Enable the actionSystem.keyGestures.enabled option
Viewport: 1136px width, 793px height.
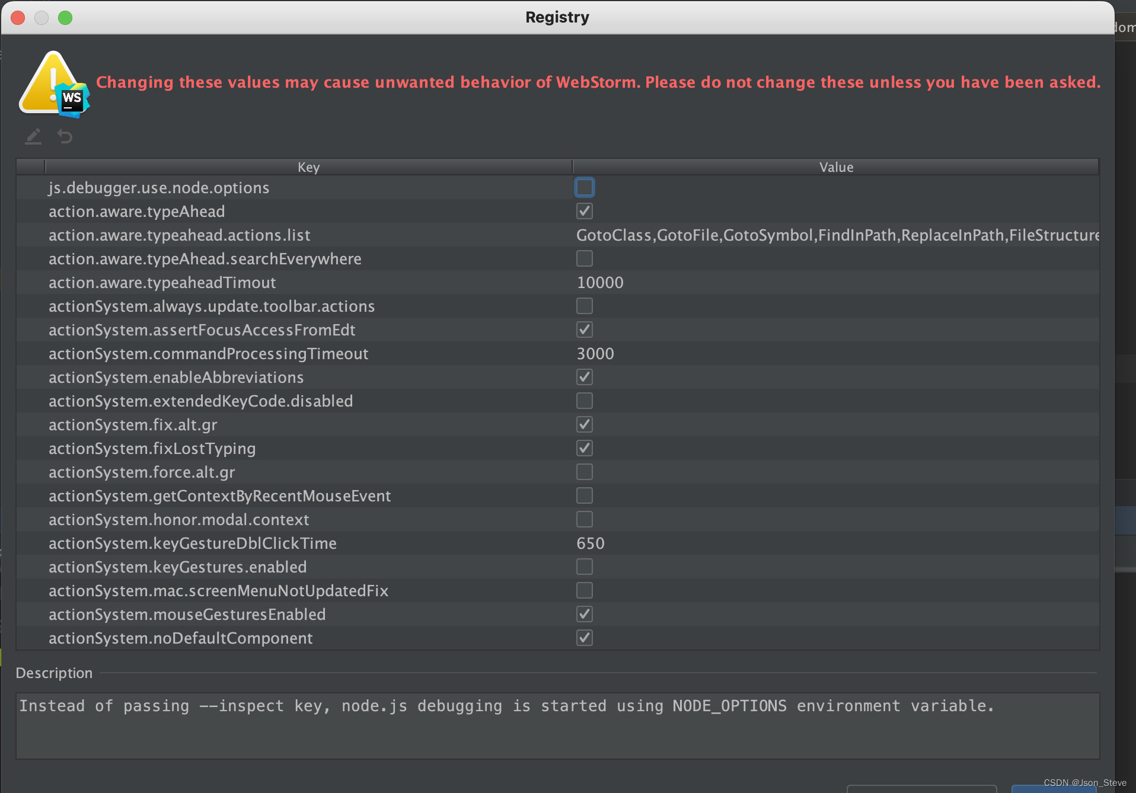(585, 567)
